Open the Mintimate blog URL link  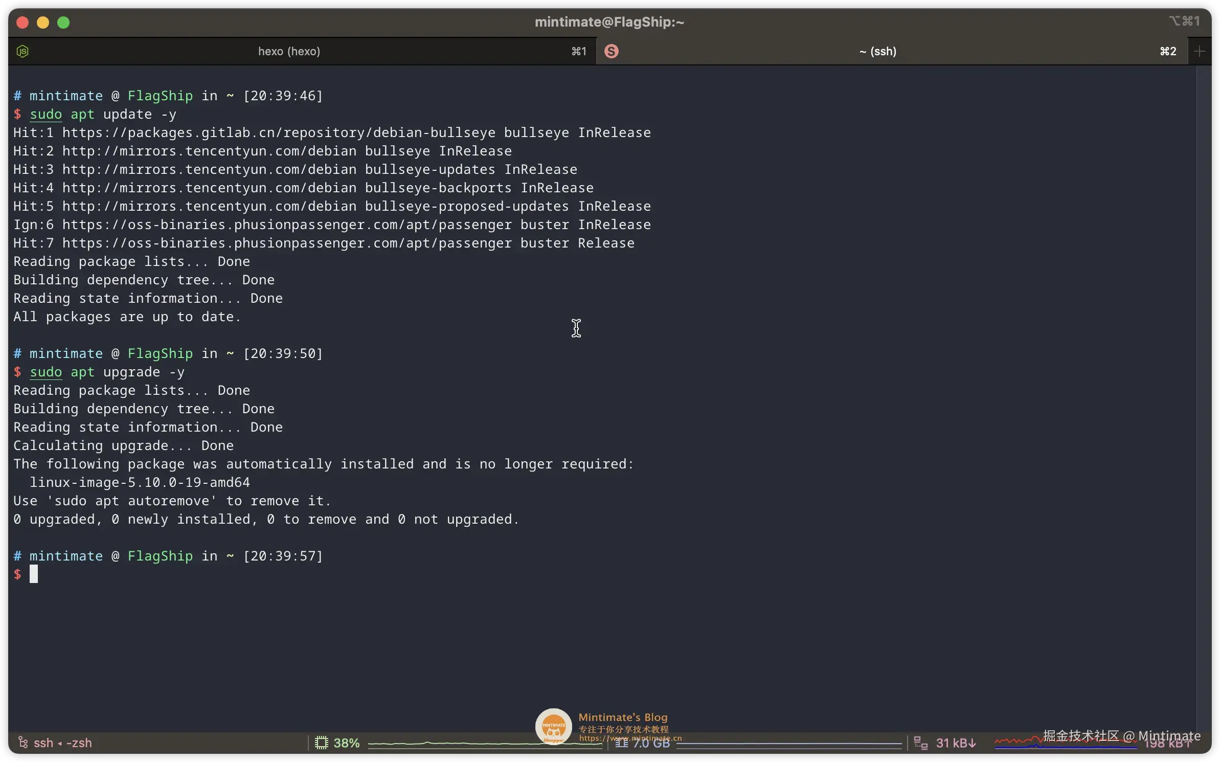click(x=631, y=738)
